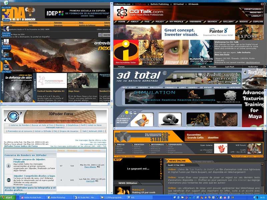267x200 pixels.
Task: Open CGTalk BOOKS menu item
Action: [x=244, y=22]
